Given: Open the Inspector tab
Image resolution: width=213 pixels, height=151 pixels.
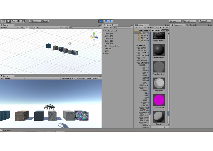Looking at the screenshot, I should pyautogui.click(x=178, y=25).
